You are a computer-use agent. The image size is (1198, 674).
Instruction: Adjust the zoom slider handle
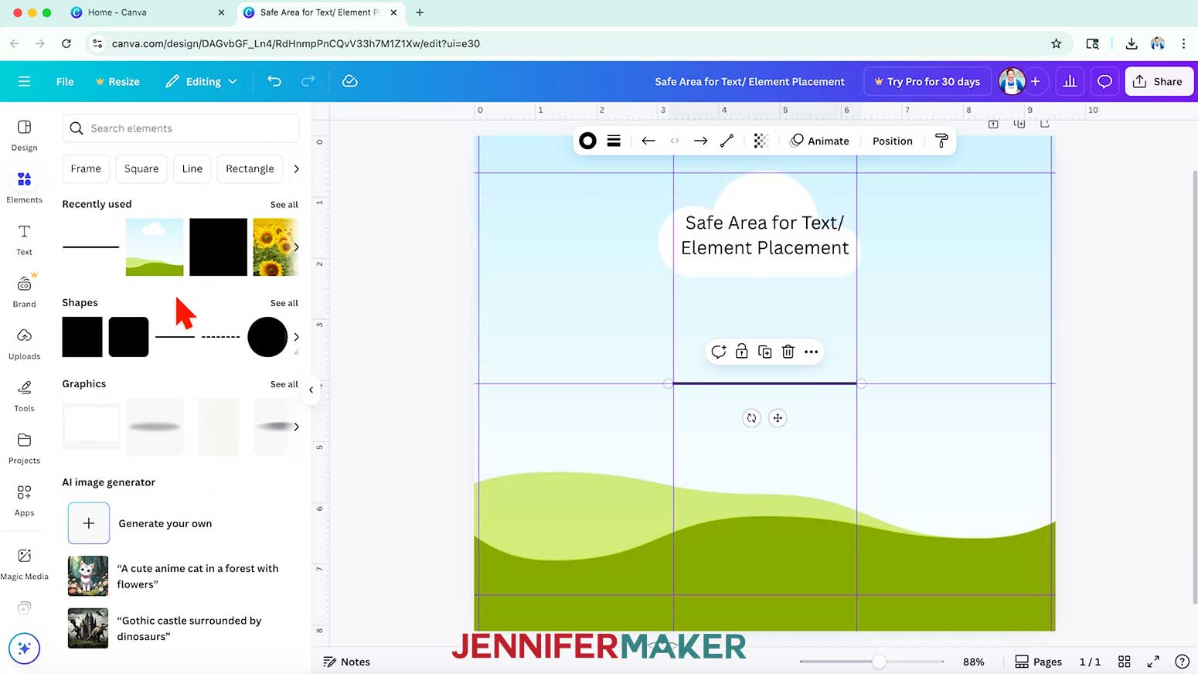879,662
